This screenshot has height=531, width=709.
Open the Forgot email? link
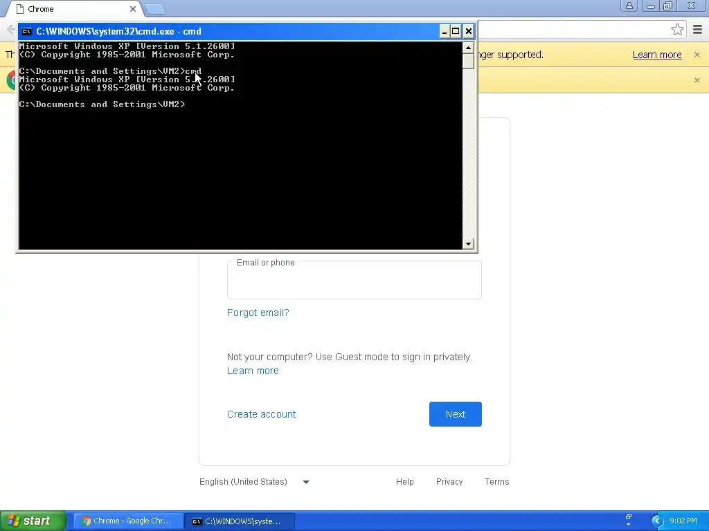[258, 313]
